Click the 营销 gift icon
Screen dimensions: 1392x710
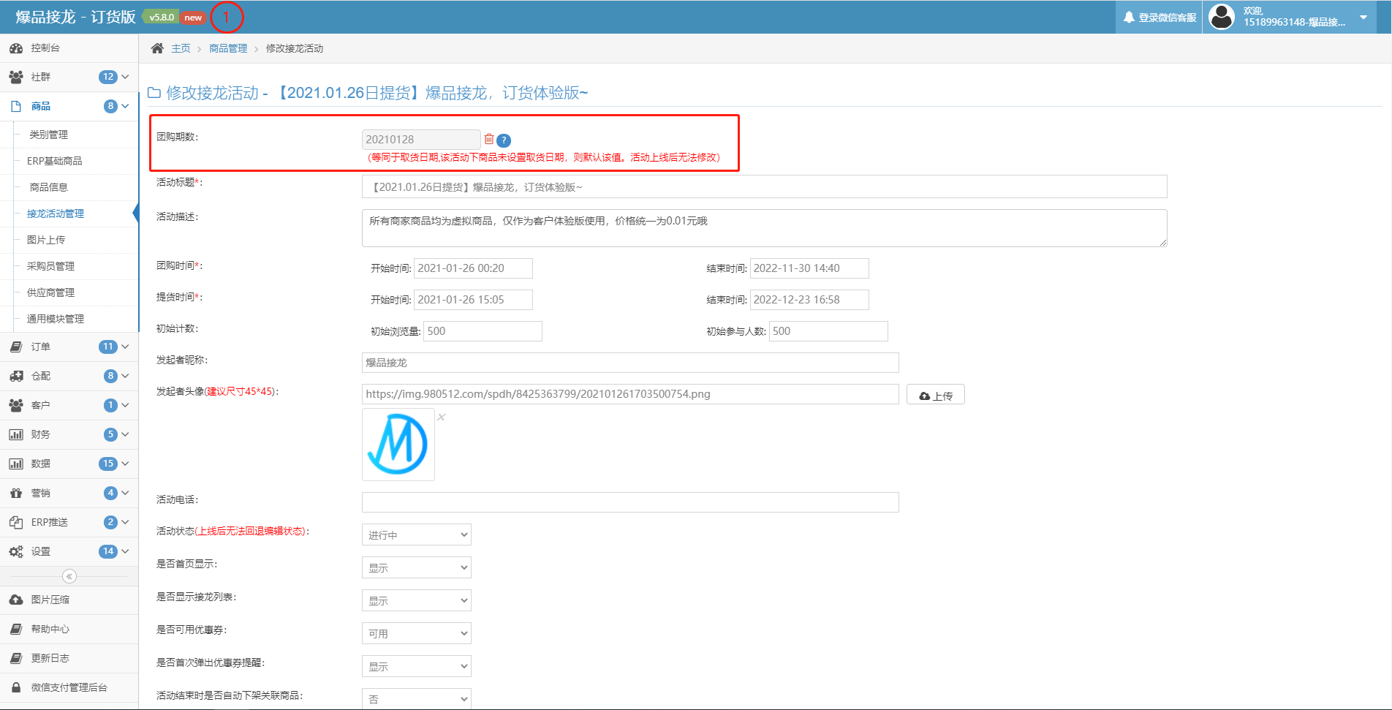click(x=16, y=493)
